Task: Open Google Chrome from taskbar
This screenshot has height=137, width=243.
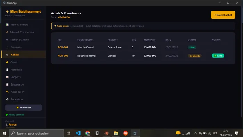Action: pyautogui.click(x=87, y=133)
